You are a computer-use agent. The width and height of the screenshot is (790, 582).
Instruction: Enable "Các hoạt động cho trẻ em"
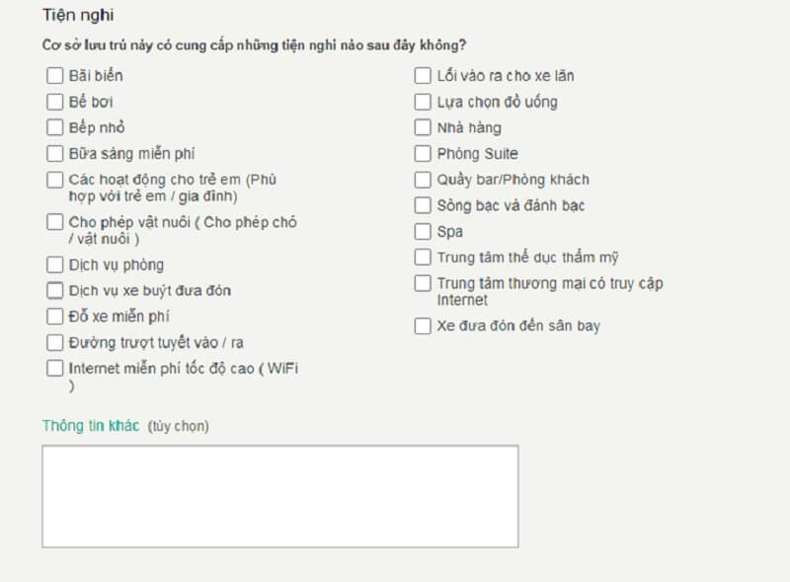(55, 180)
